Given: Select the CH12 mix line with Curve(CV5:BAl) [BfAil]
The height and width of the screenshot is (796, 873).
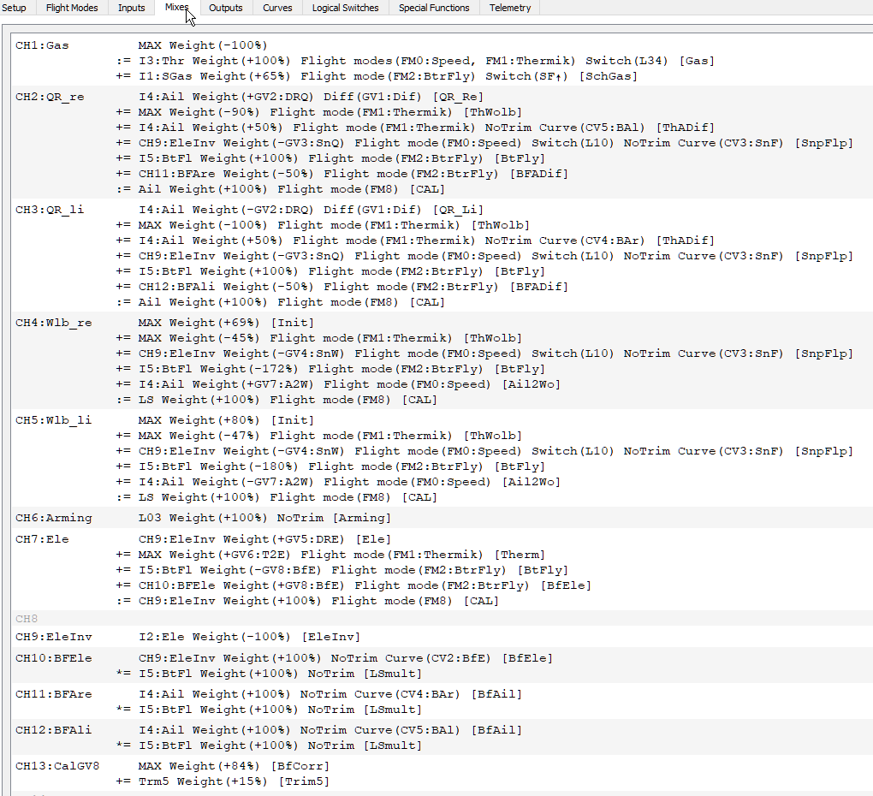Looking at the screenshot, I should (x=330, y=730).
